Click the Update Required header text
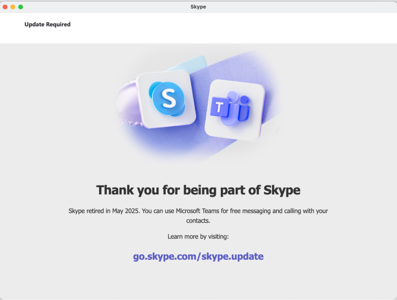 47,24
